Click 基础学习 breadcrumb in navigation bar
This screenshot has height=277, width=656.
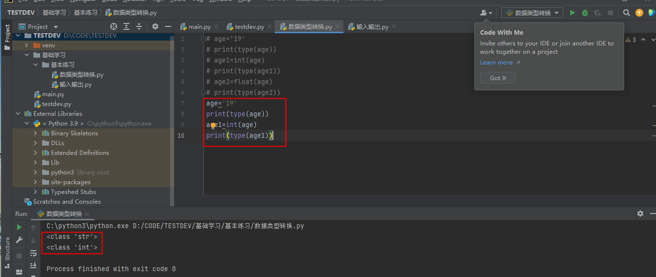coord(54,13)
